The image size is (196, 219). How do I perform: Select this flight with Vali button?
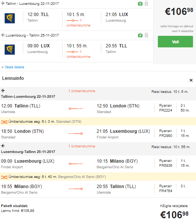(x=175, y=42)
